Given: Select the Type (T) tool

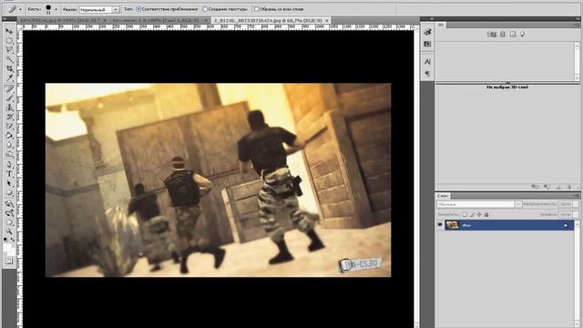Looking at the screenshot, I should [9, 174].
